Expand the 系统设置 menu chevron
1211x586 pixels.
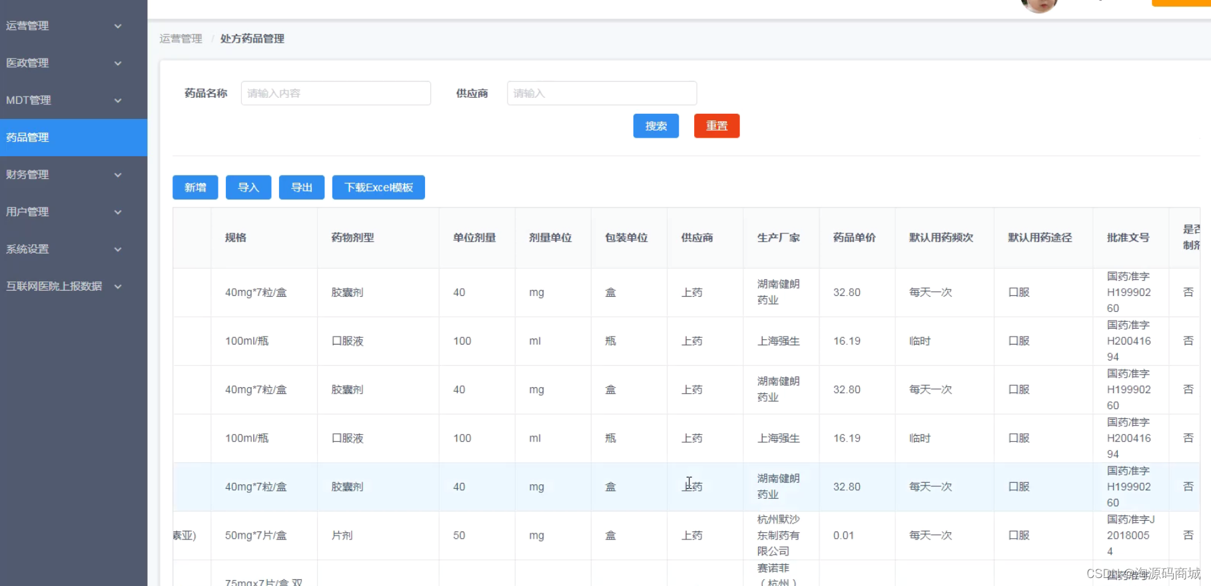coord(118,249)
